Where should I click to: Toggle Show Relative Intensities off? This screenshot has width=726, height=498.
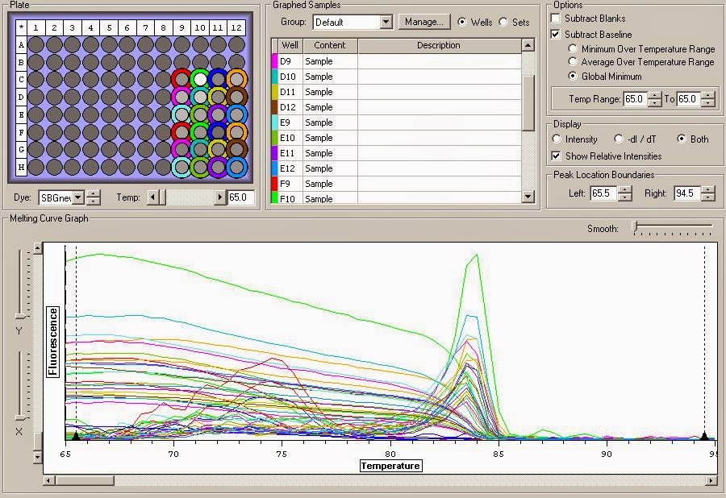tap(557, 156)
